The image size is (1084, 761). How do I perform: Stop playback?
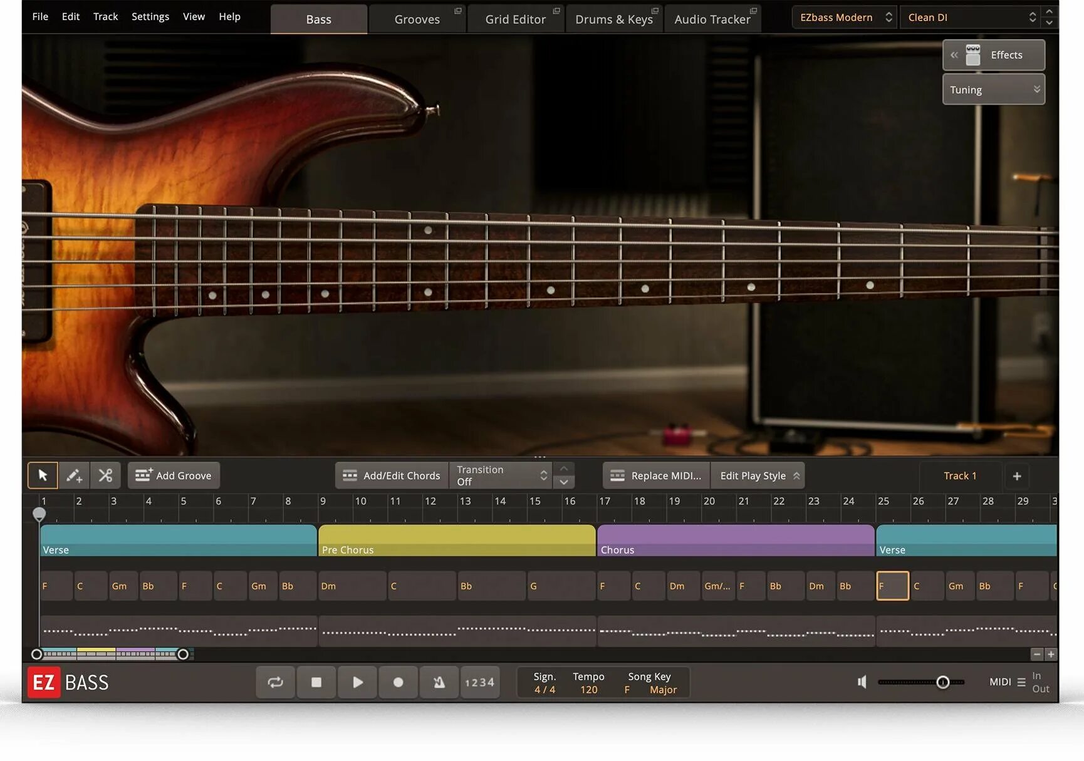point(316,682)
